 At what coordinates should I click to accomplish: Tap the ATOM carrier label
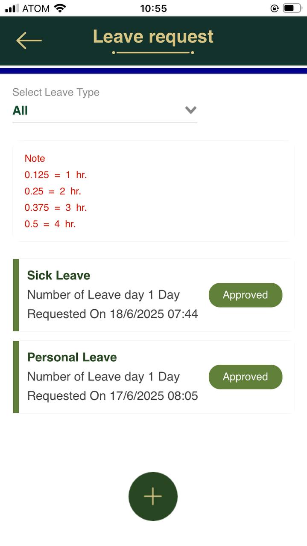(36, 8)
